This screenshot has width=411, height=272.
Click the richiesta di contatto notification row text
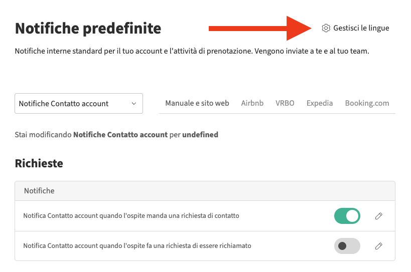tap(131, 216)
